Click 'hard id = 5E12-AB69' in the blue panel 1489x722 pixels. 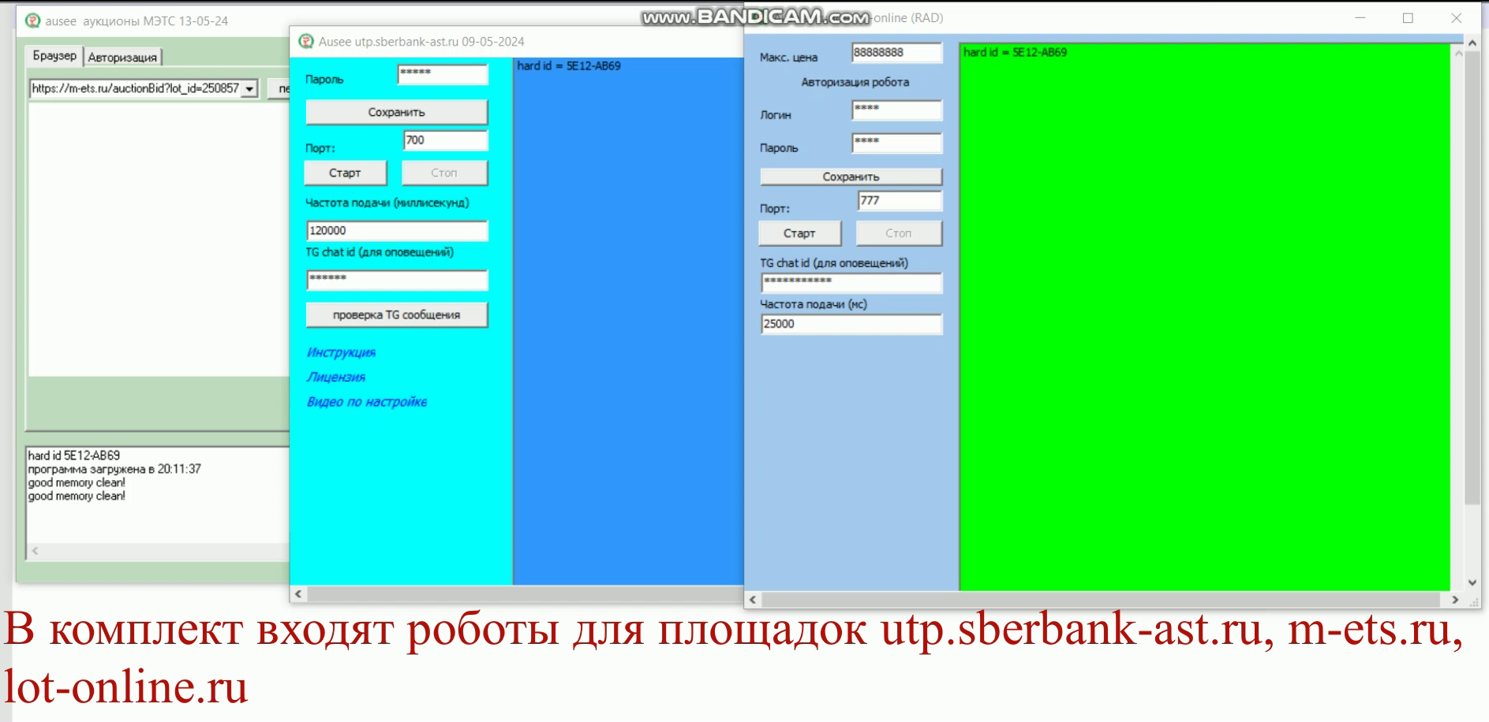569,65
